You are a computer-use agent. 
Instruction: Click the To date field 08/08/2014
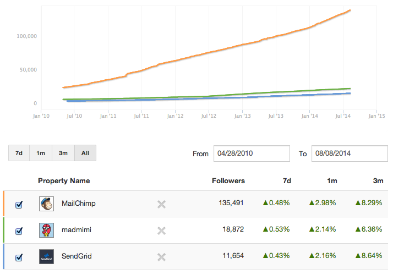350,154
